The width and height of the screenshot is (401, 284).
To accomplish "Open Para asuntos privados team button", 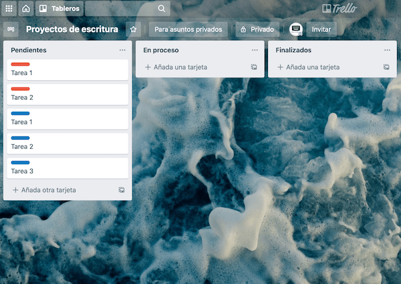I will click(188, 29).
